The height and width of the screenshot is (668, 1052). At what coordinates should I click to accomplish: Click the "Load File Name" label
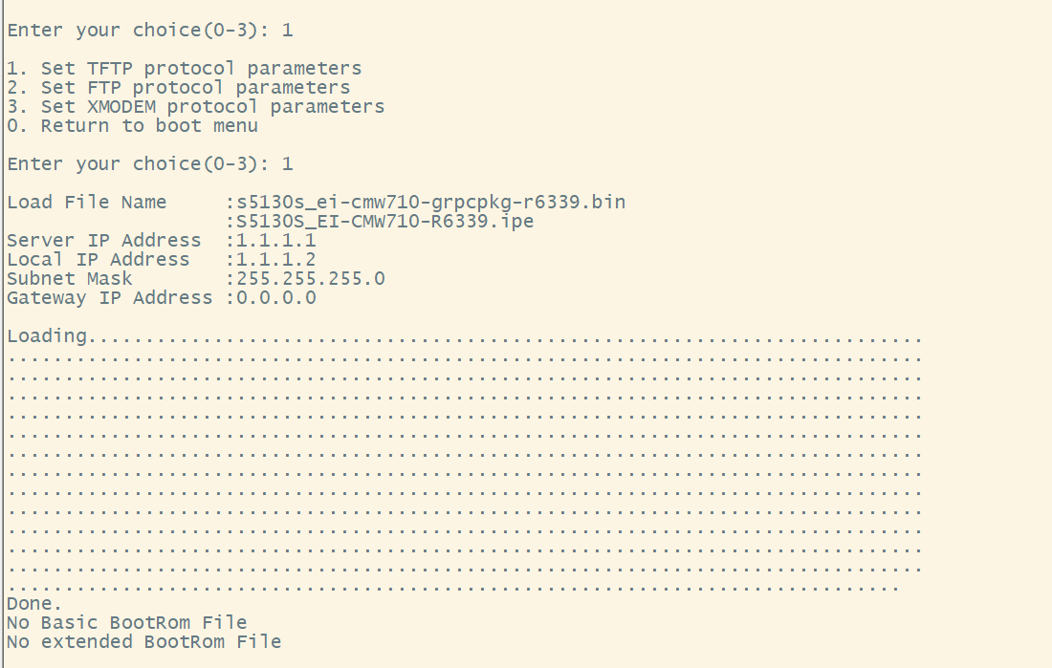86,203
